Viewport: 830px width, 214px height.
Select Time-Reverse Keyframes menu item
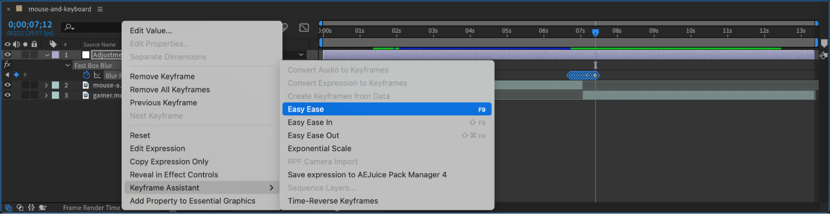pos(333,201)
